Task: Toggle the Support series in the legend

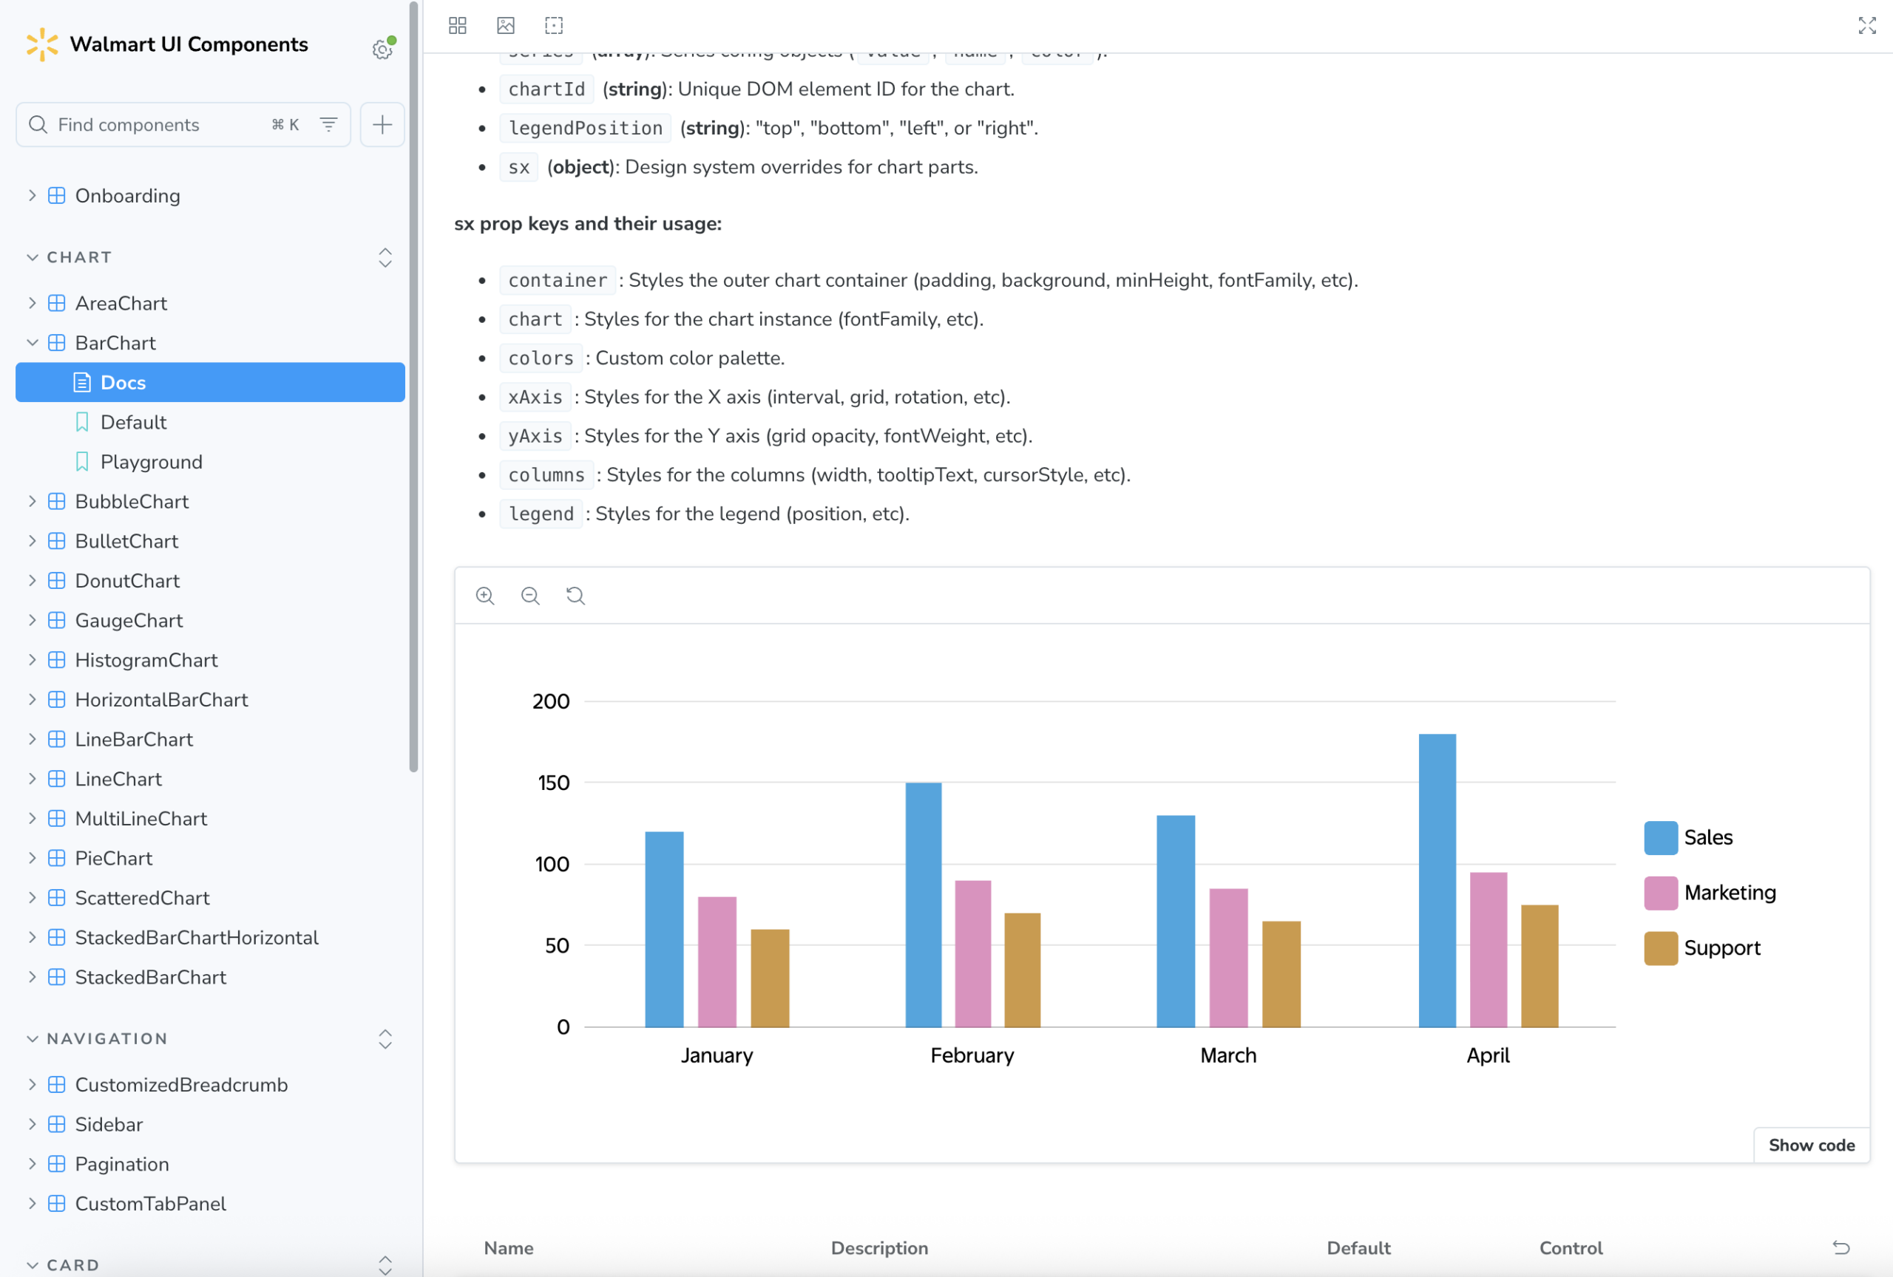Action: (1701, 948)
